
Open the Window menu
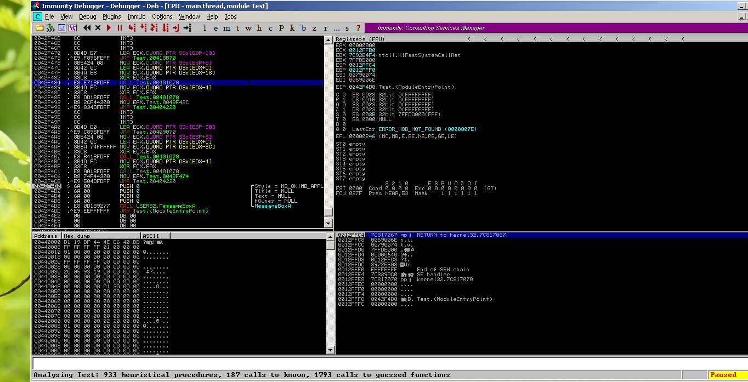click(190, 17)
